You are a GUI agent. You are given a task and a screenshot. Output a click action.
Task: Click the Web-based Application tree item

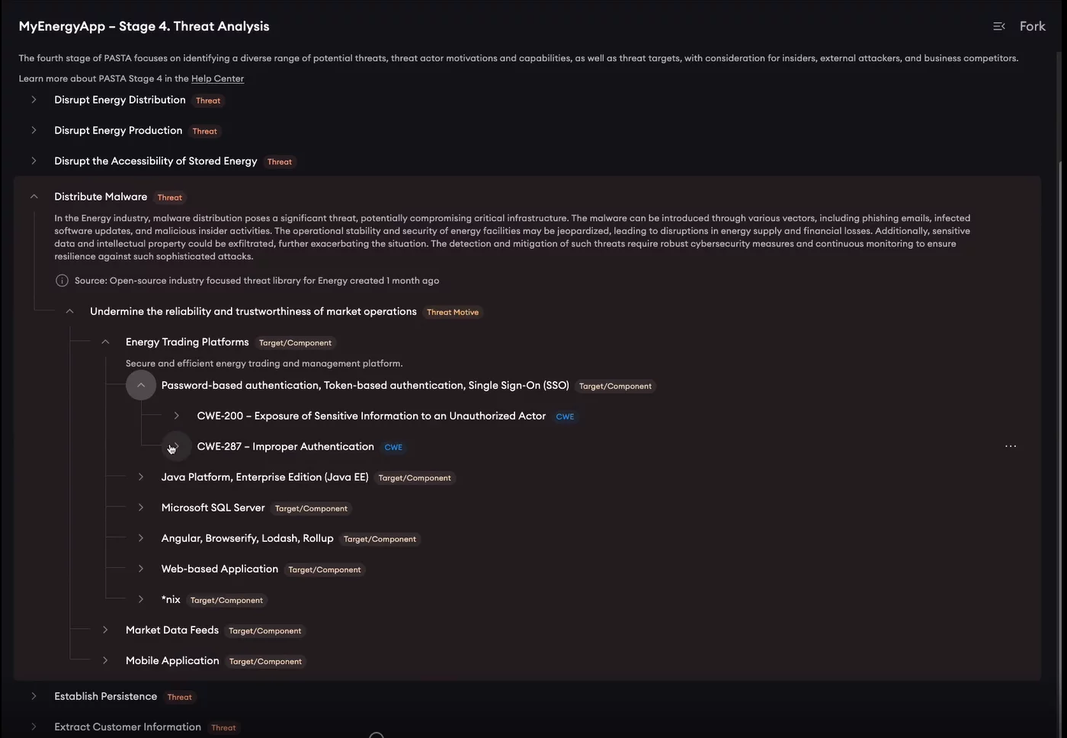[x=219, y=569]
